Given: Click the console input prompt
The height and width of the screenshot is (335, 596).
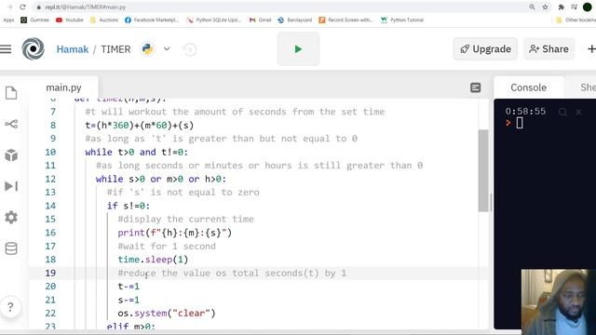Looking at the screenshot, I should [x=520, y=123].
